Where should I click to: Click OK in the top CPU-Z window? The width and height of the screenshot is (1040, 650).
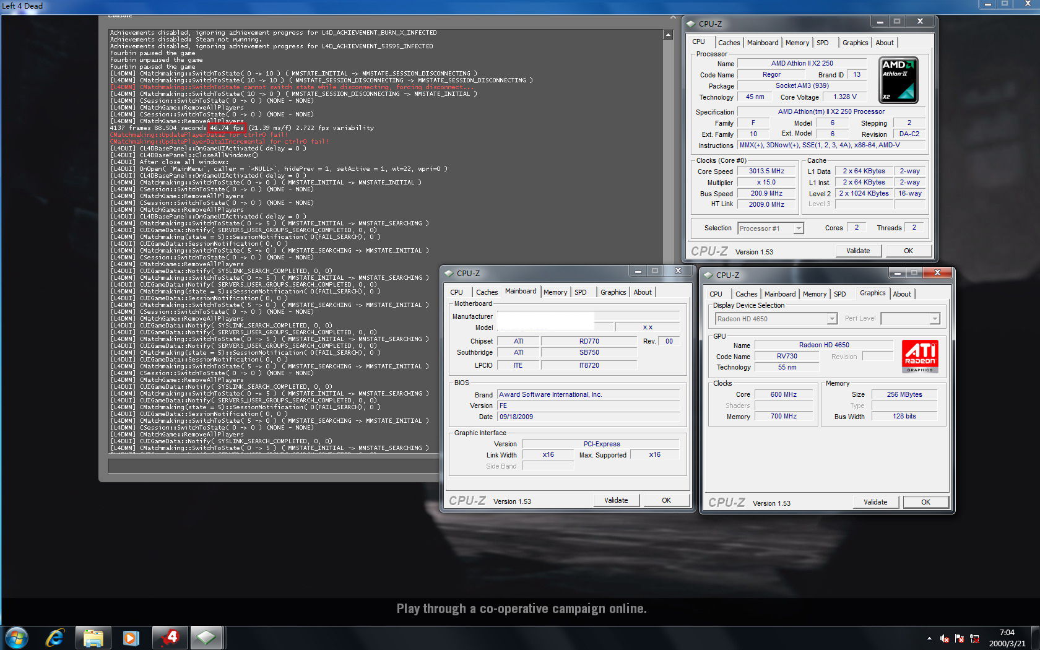(x=908, y=251)
